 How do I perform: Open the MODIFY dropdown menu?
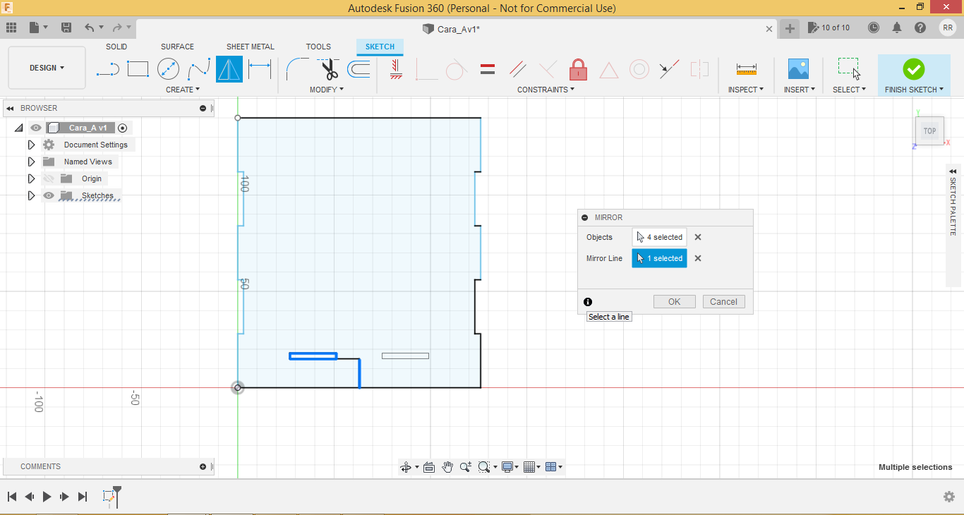[327, 90]
